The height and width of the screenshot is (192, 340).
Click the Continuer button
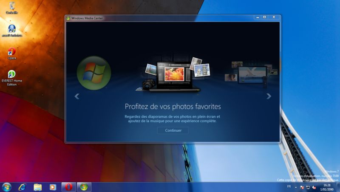tap(173, 130)
